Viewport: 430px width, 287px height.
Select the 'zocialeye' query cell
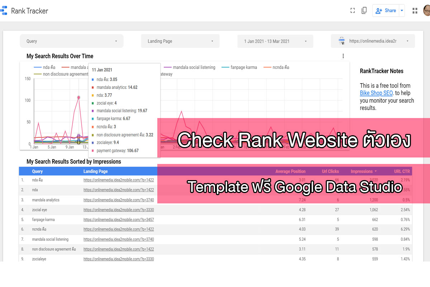click(x=39, y=259)
